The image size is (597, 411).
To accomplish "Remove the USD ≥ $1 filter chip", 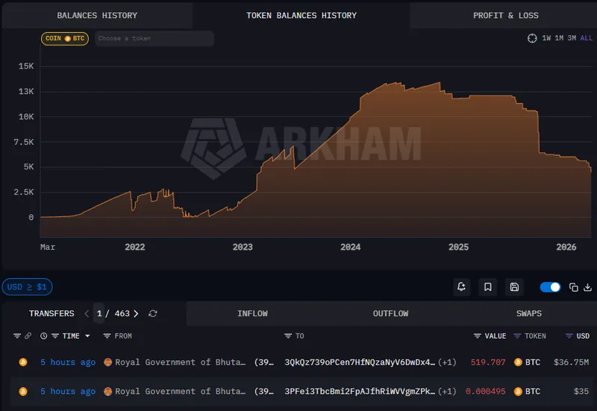I will (x=27, y=287).
